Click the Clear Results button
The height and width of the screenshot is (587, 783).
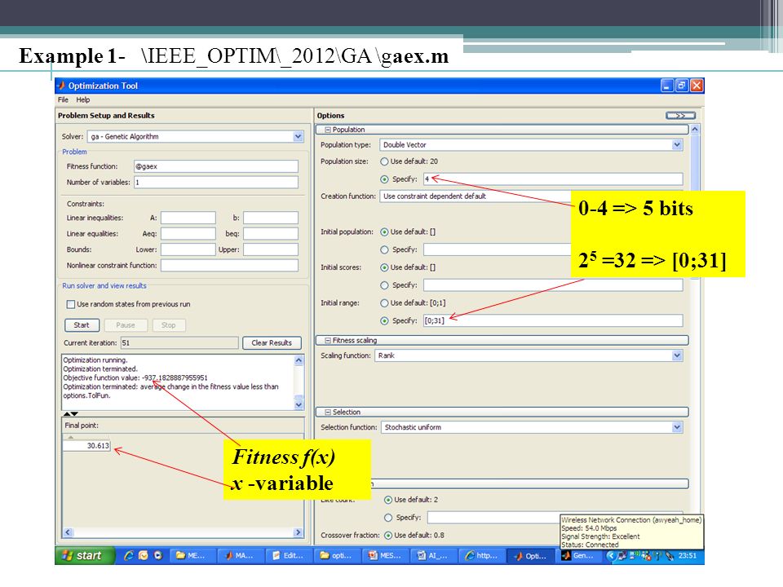(x=272, y=343)
